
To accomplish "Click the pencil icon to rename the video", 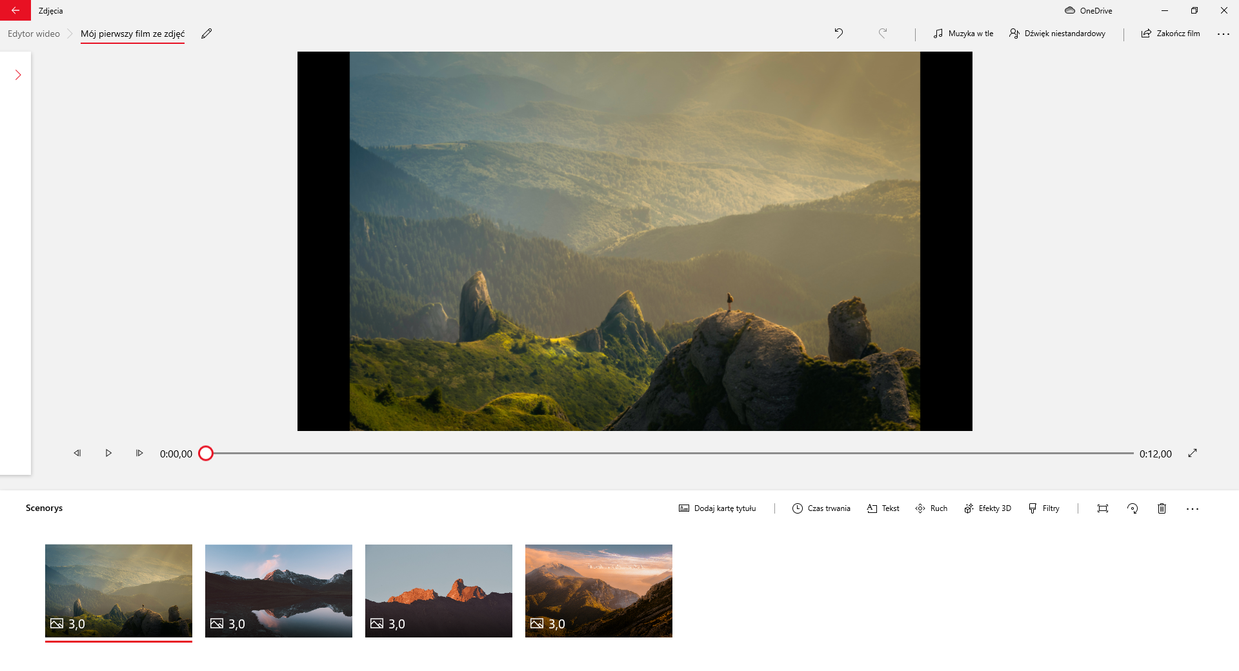I will pyautogui.click(x=206, y=34).
